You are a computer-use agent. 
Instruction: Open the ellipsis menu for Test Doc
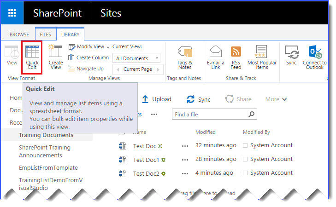185,146
